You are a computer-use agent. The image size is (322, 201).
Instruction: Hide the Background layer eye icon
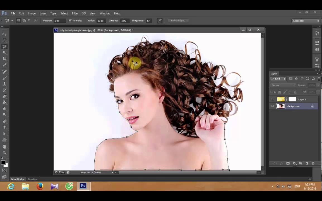pos(273,106)
